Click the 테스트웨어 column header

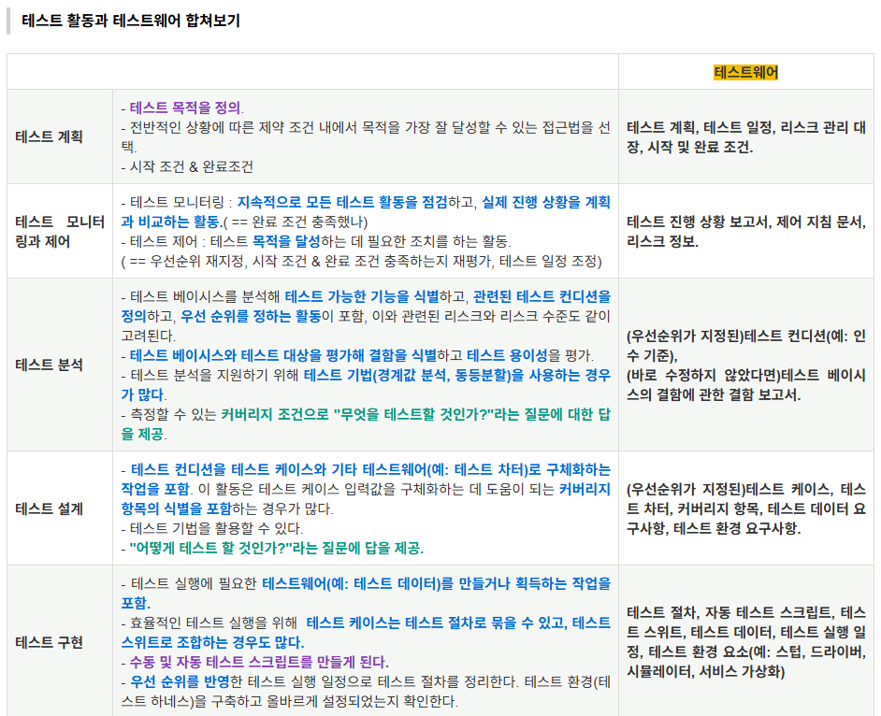coord(746,73)
